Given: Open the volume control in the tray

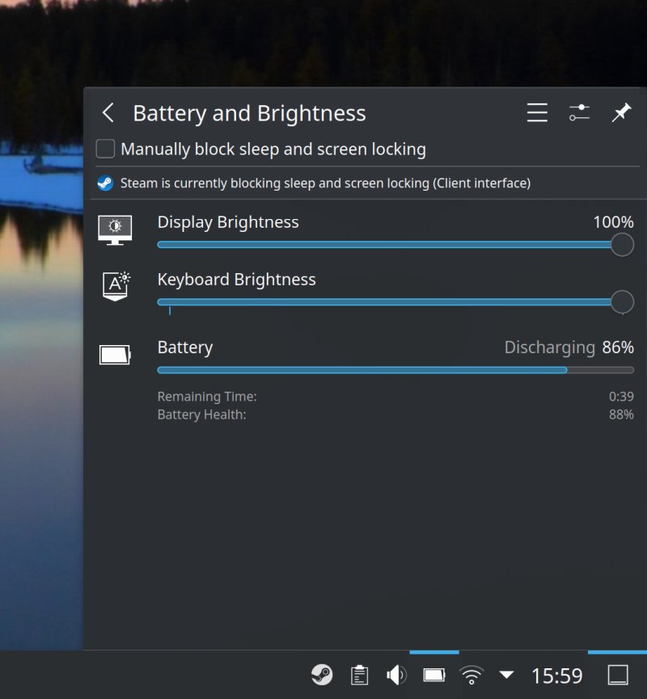Looking at the screenshot, I should click(x=396, y=675).
